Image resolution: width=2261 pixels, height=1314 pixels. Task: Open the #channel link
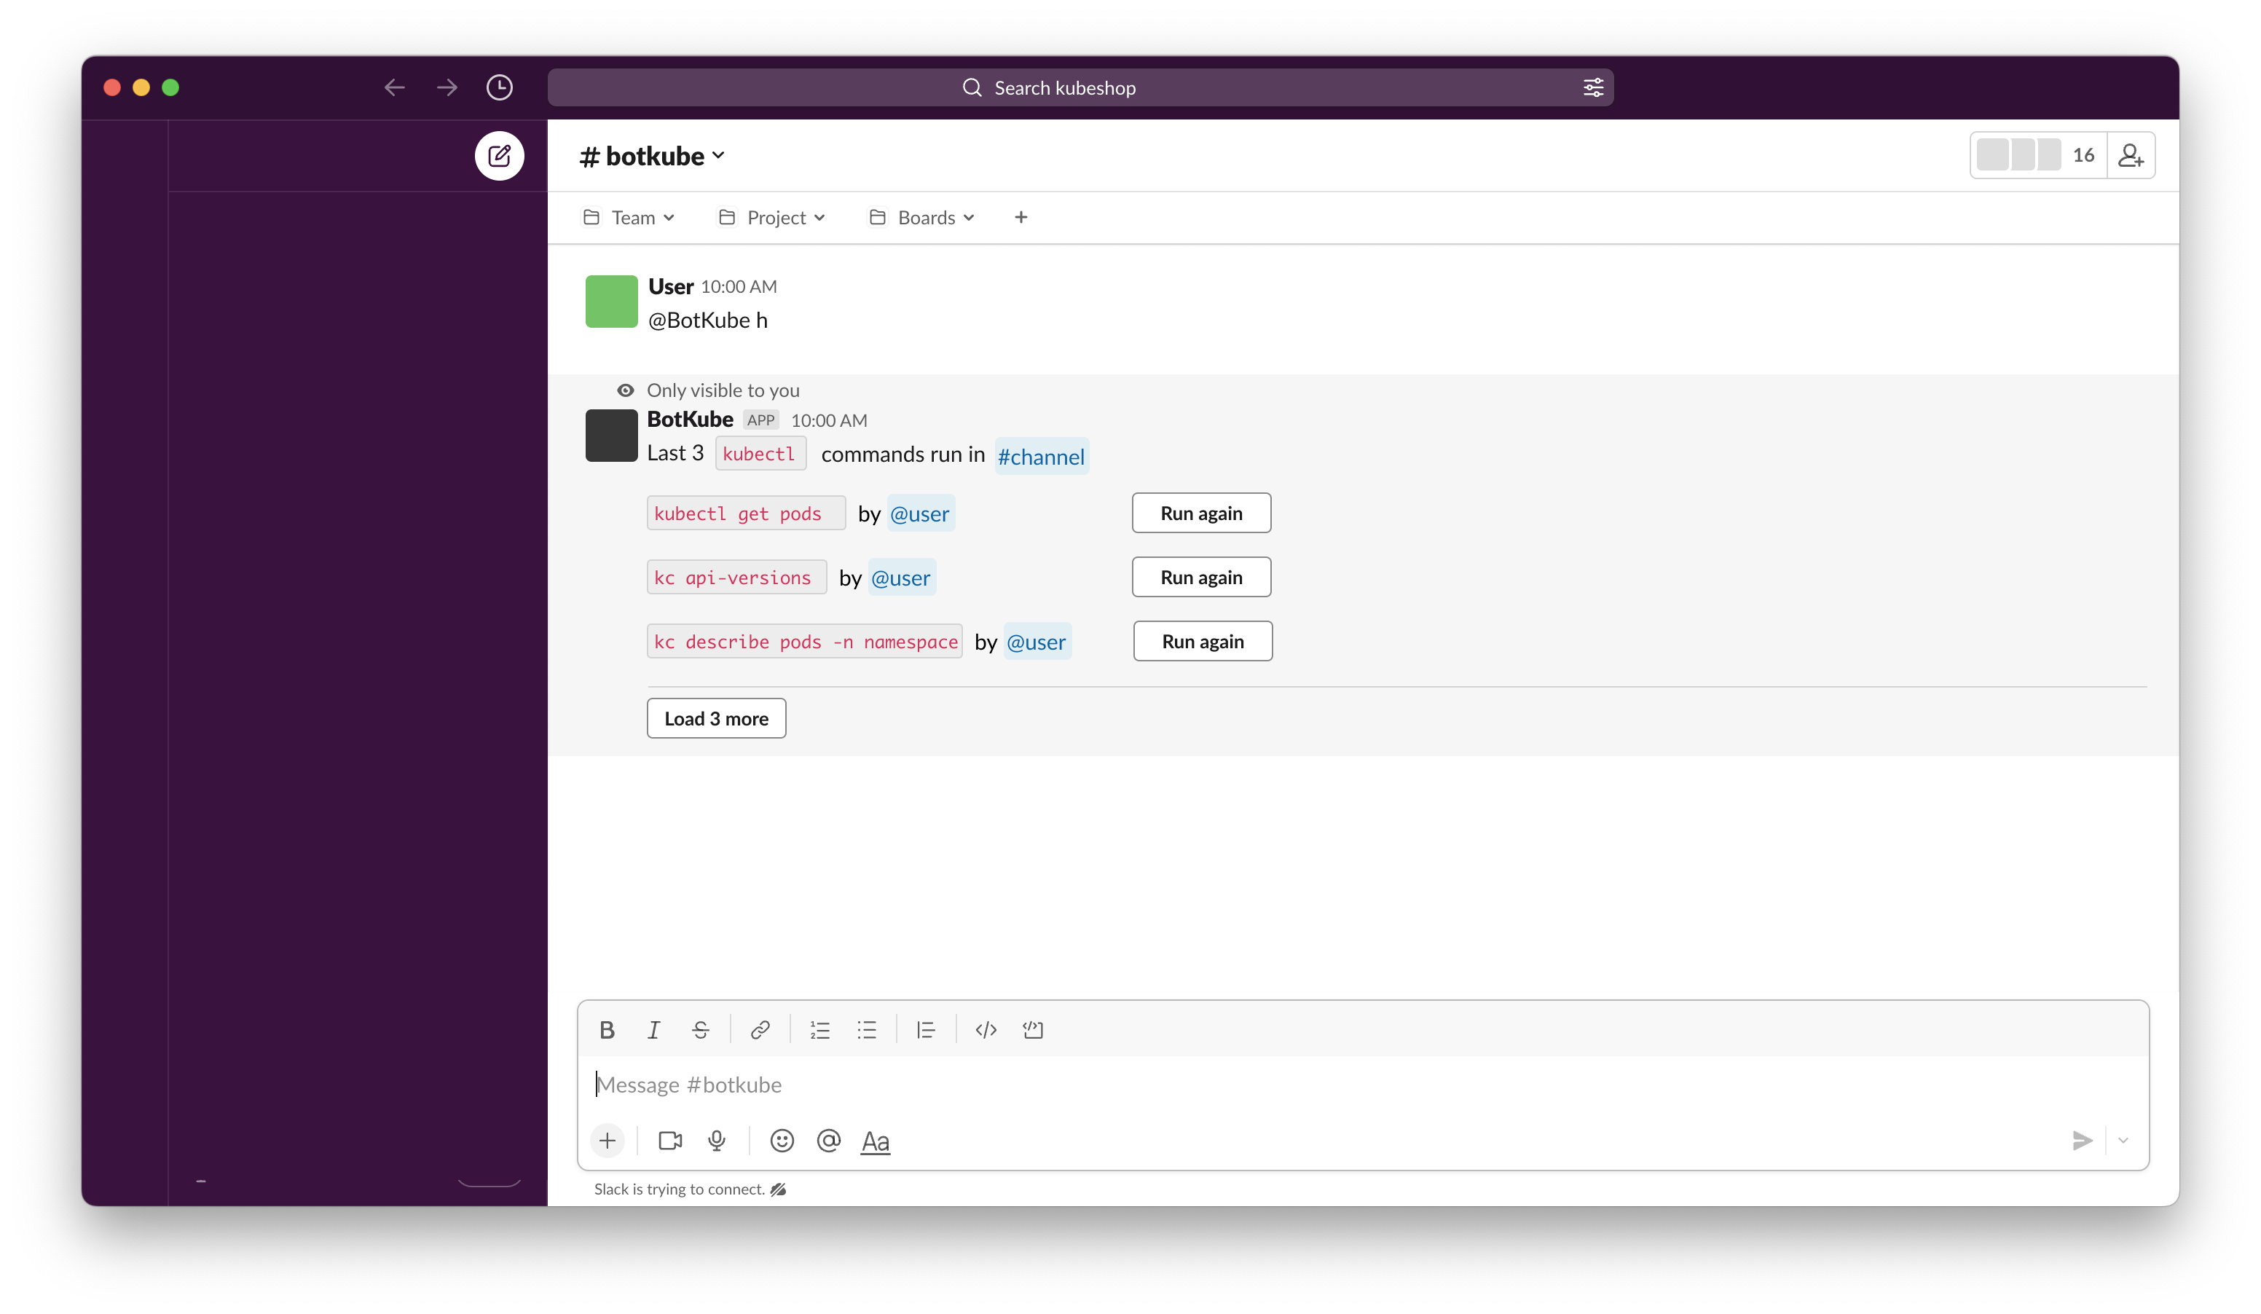tap(1041, 457)
